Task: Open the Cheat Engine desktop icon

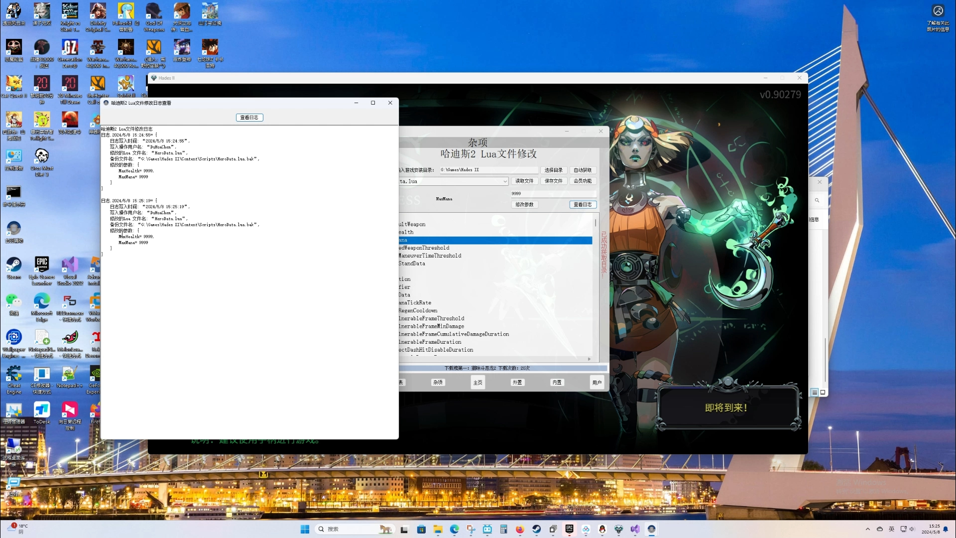Action: click(13, 380)
